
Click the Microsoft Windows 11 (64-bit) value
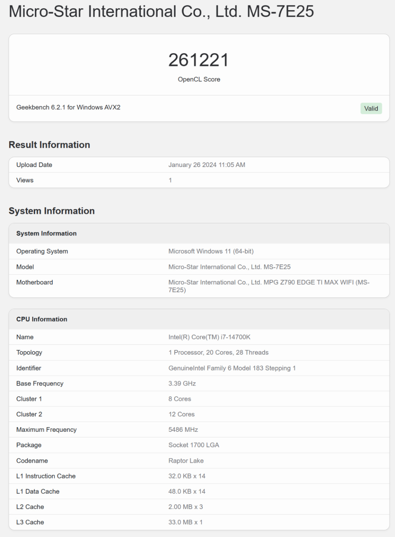211,251
